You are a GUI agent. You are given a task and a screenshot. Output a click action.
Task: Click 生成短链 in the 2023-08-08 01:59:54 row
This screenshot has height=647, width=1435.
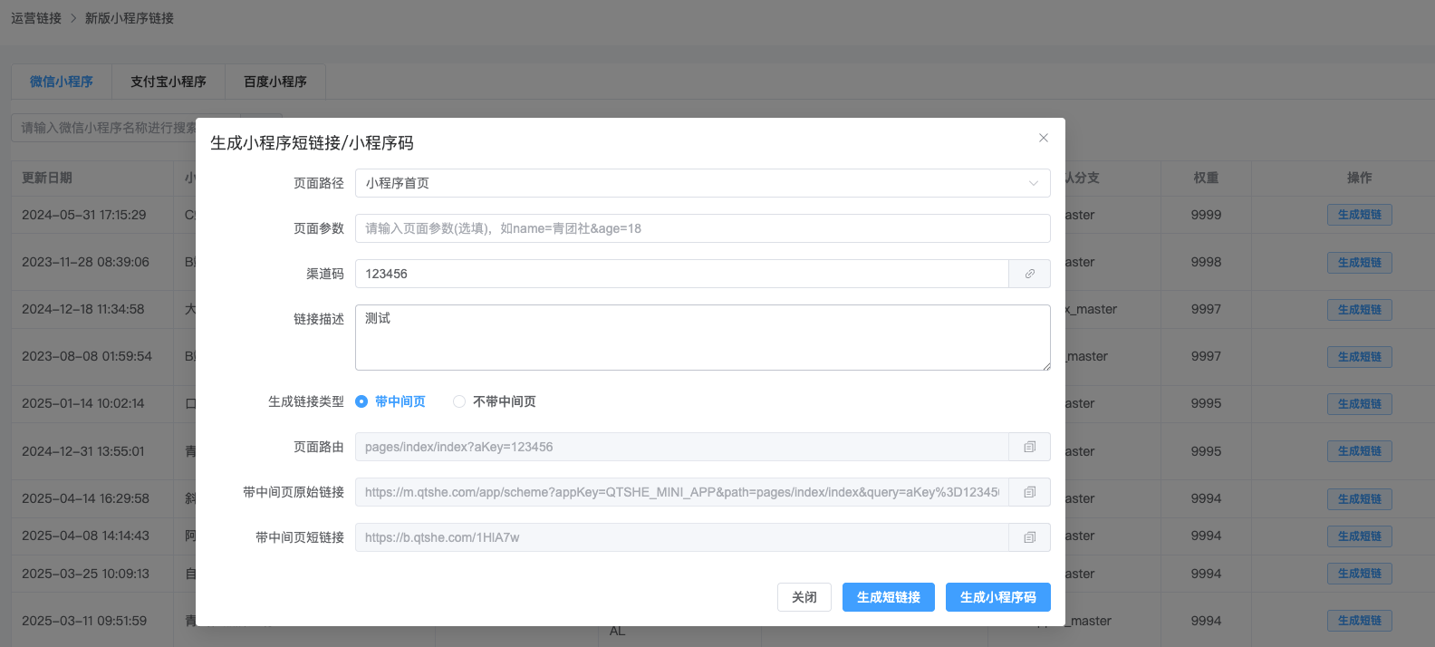pos(1360,357)
